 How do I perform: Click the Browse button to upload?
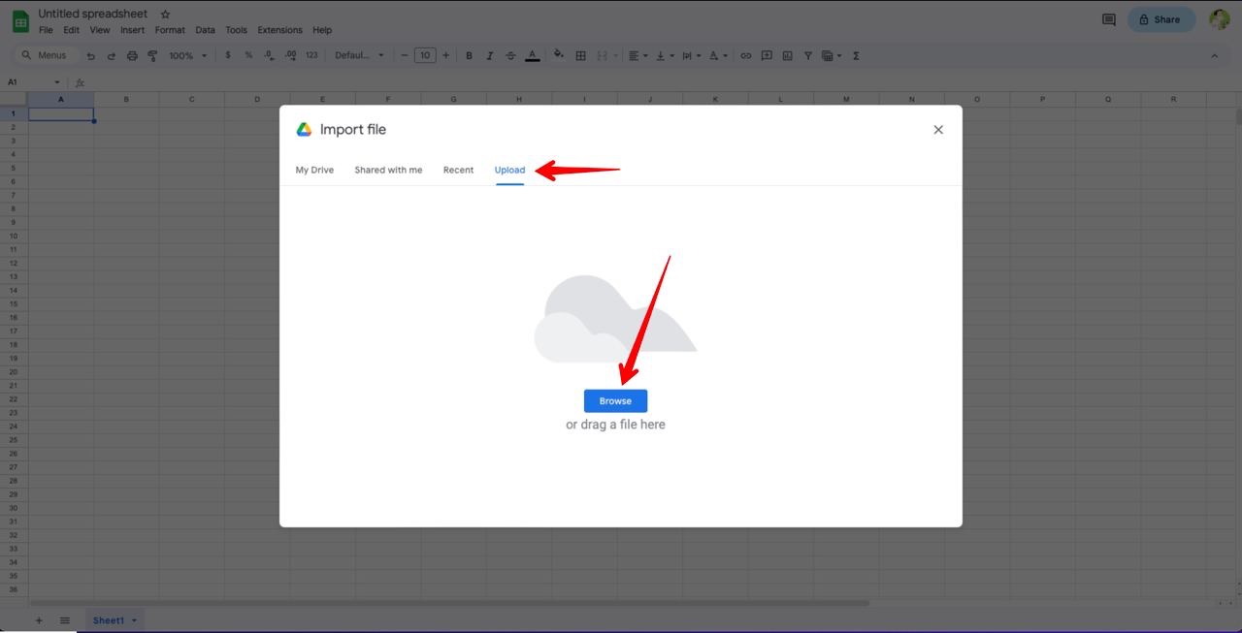tap(615, 401)
